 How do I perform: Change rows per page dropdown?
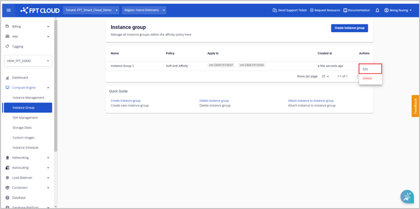pyautogui.click(x=325, y=77)
